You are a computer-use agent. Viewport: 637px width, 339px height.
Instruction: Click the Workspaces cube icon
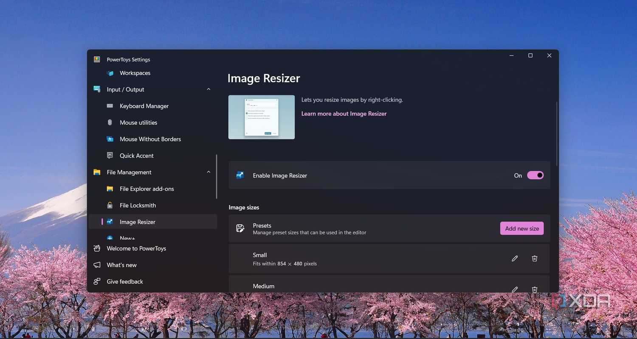tap(110, 73)
